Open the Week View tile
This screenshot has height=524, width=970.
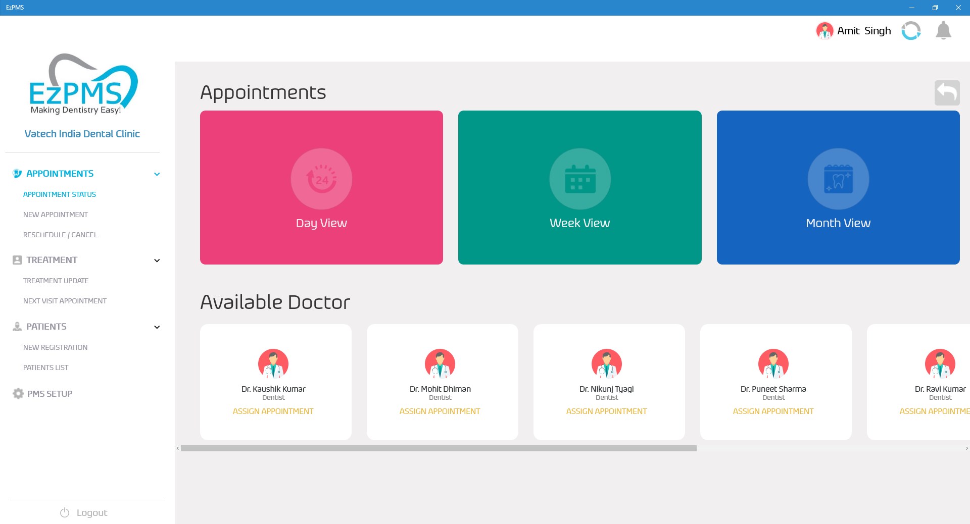pyautogui.click(x=580, y=187)
